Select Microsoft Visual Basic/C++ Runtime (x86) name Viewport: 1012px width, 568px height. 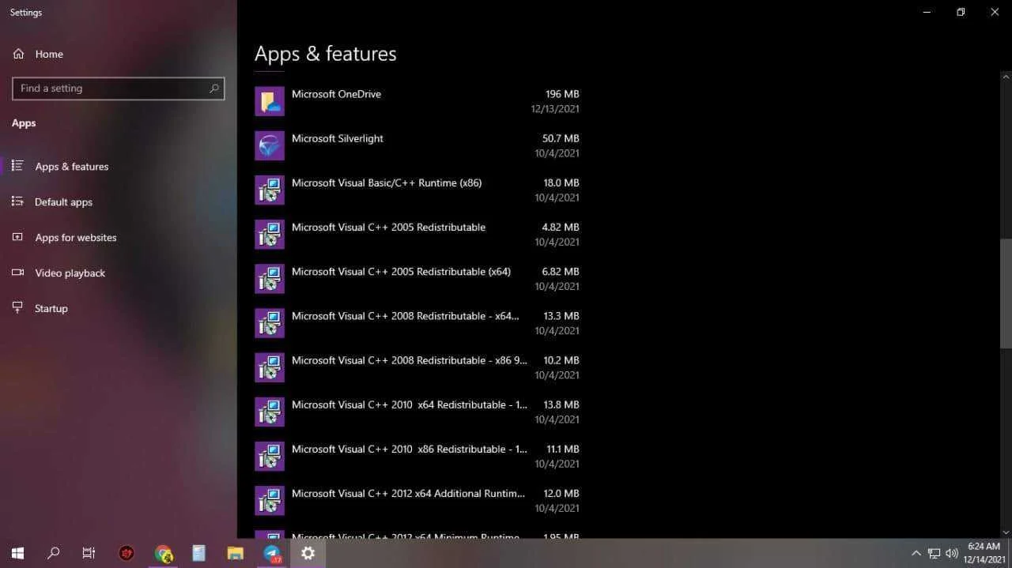coord(387,182)
